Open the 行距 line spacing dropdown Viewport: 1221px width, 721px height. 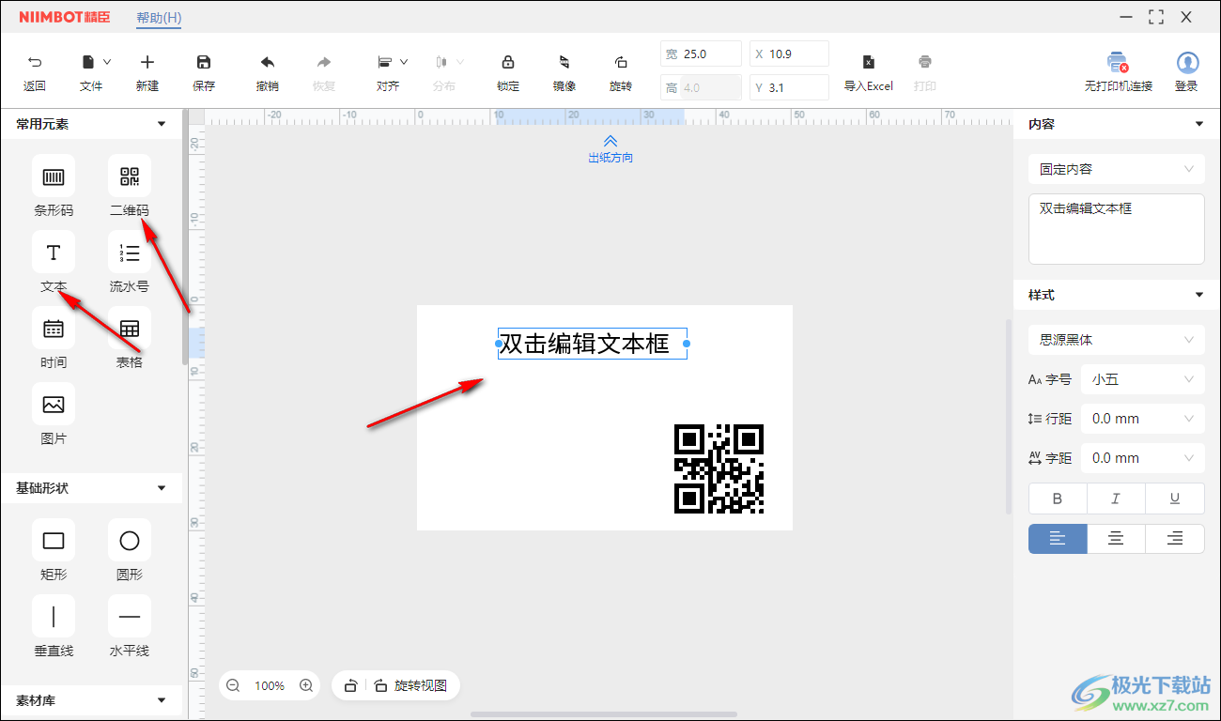(x=1143, y=419)
